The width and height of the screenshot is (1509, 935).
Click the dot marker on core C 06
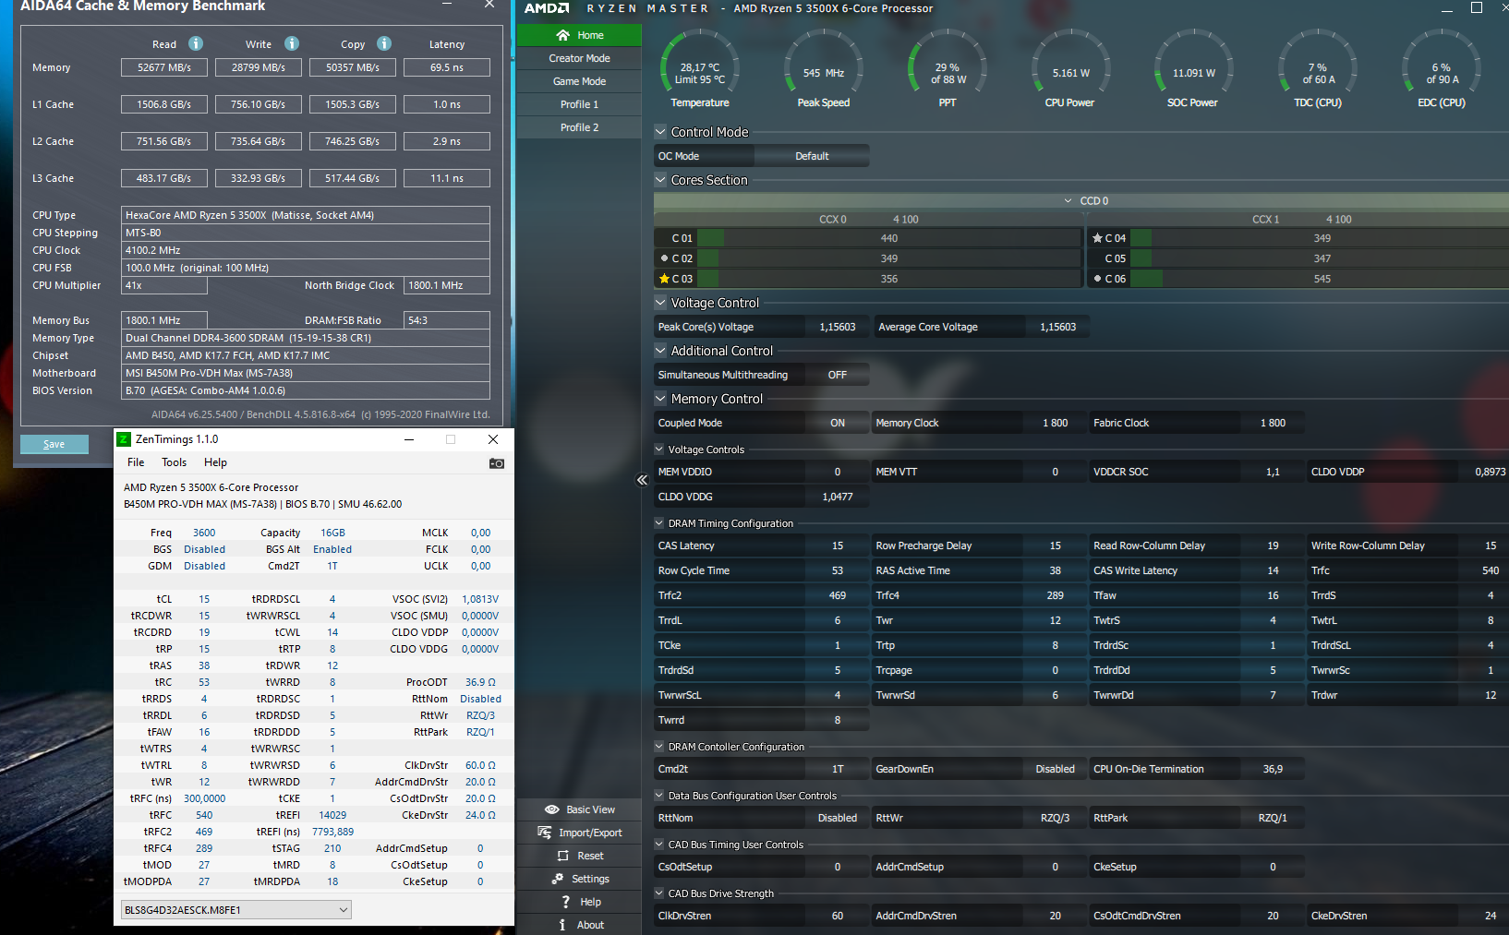click(x=1097, y=279)
